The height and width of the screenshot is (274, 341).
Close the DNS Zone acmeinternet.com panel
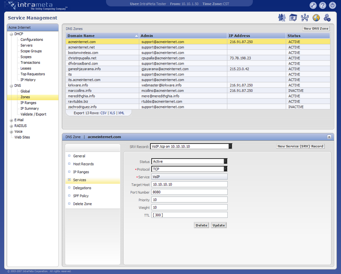(329, 137)
